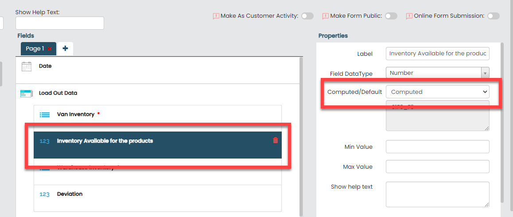Click the Van Inventory list icon
513x217 pixels.
tap(45, 115)
